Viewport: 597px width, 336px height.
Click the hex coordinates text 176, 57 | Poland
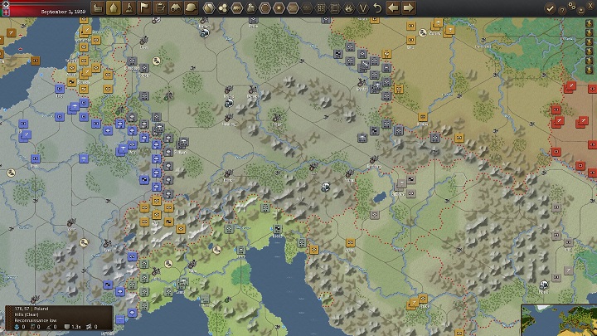point(32,309)
